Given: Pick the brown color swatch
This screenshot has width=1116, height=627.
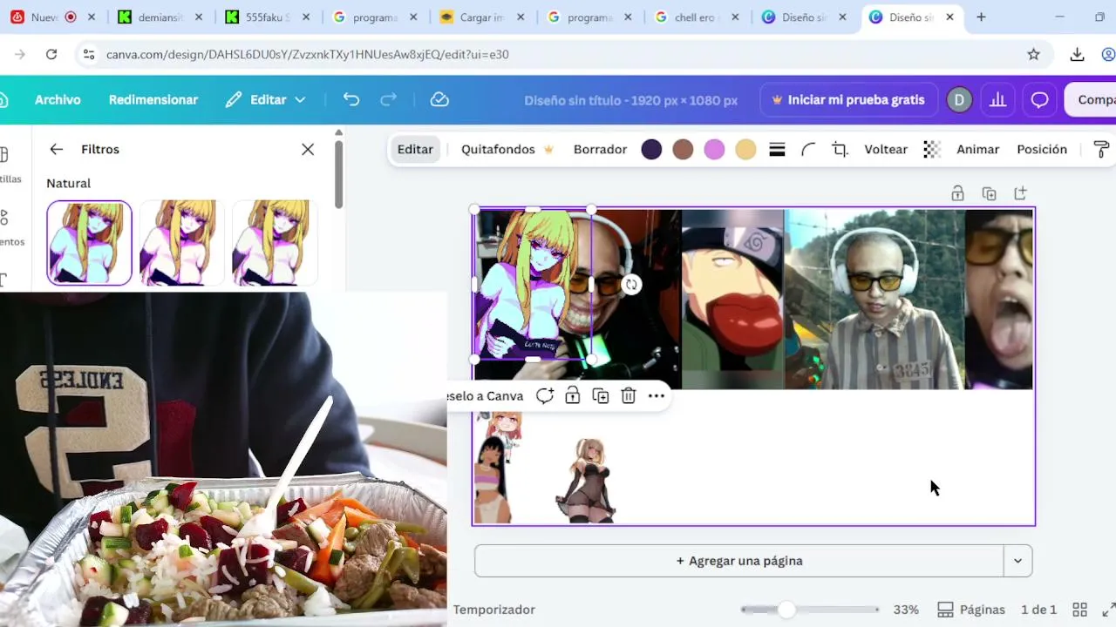Looking at the screenshot, I should [683, 150].
